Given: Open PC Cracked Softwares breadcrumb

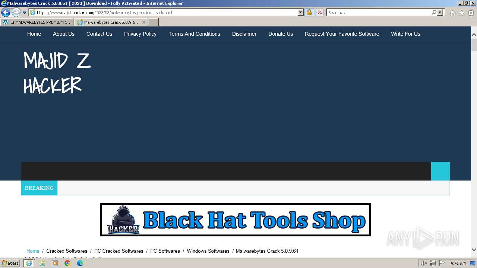Looking at the screenshot, I should coord(119,251).
